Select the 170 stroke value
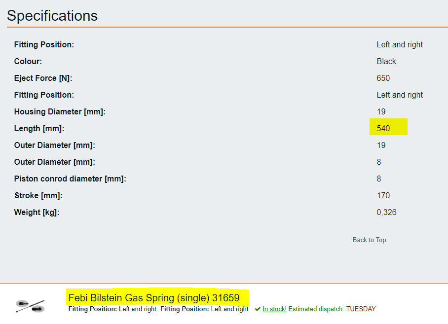 tap(383, 195)
